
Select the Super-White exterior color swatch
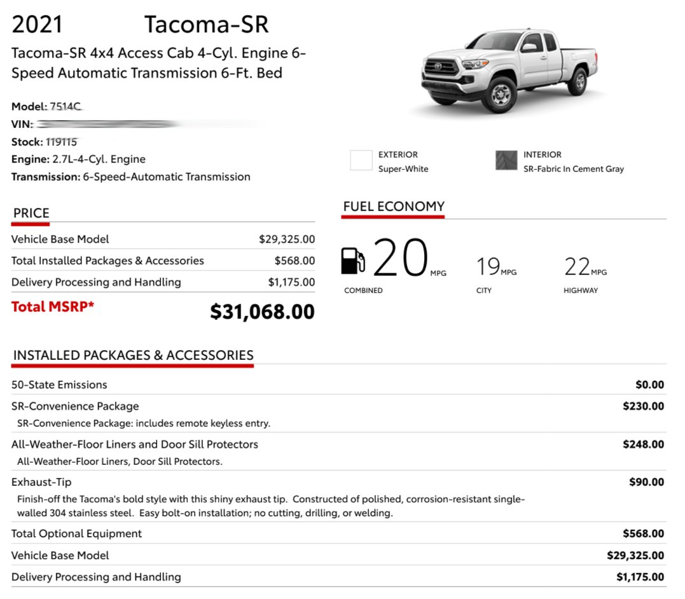pyautogui.click(x=361, y=160)
